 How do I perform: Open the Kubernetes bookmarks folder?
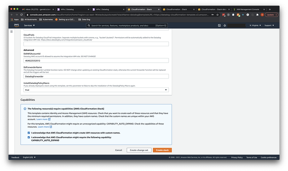46,19
